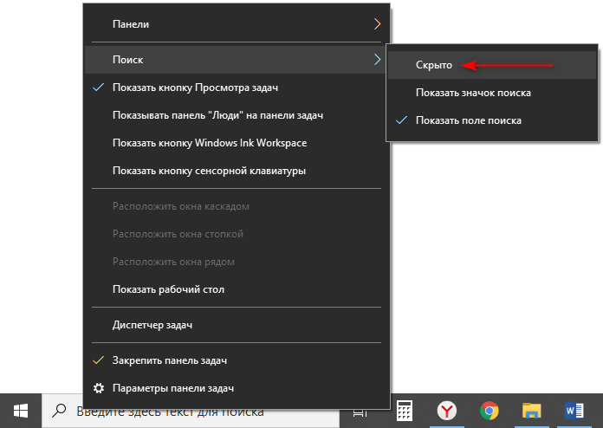Open Параметры панели задач

pos(237,388)
